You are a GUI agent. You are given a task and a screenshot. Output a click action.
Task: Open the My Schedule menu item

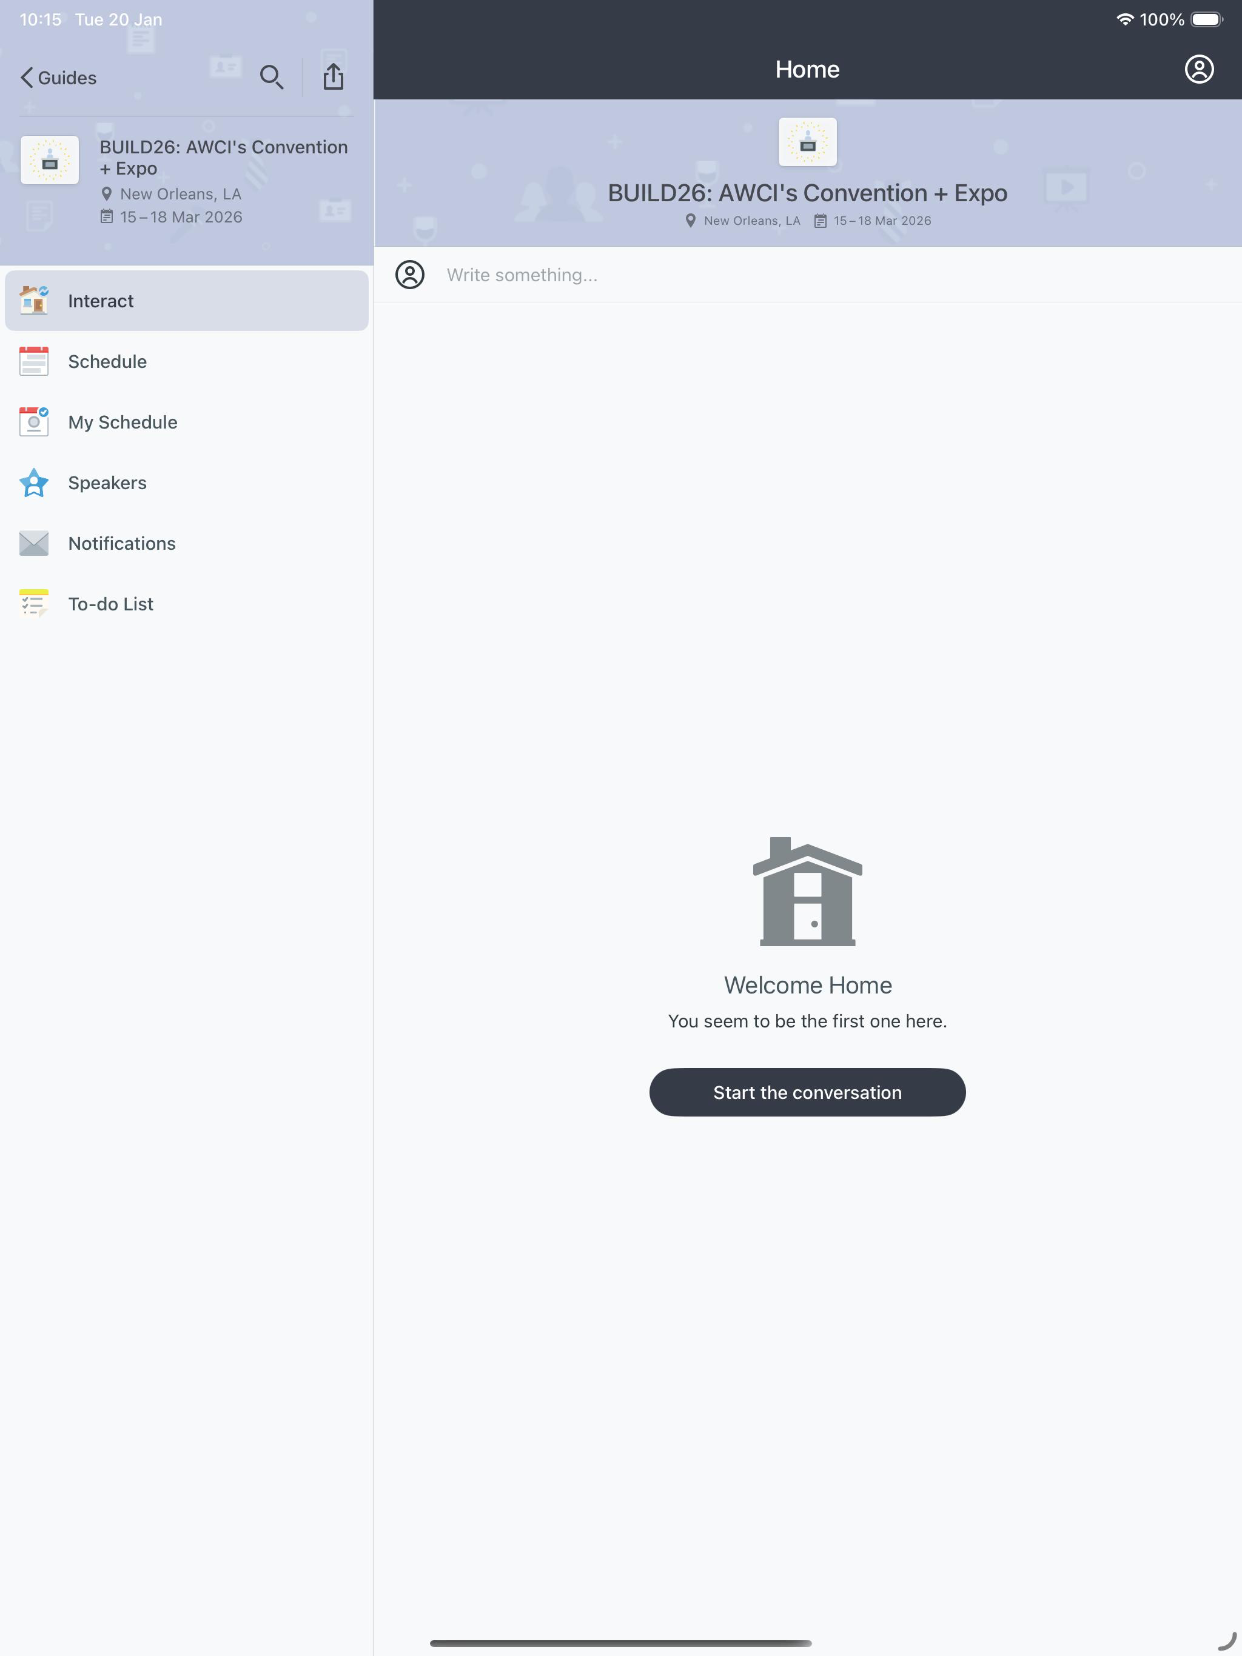pos(187,422)
